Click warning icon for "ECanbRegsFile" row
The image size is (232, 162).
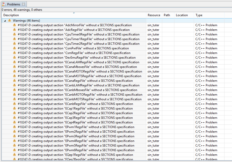tap(14, 104)
